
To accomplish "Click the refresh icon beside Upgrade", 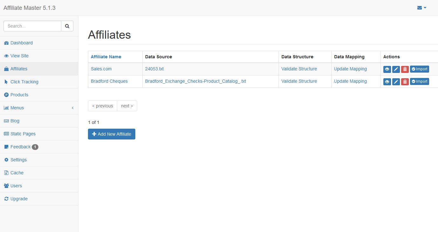I will click(6, 199).
